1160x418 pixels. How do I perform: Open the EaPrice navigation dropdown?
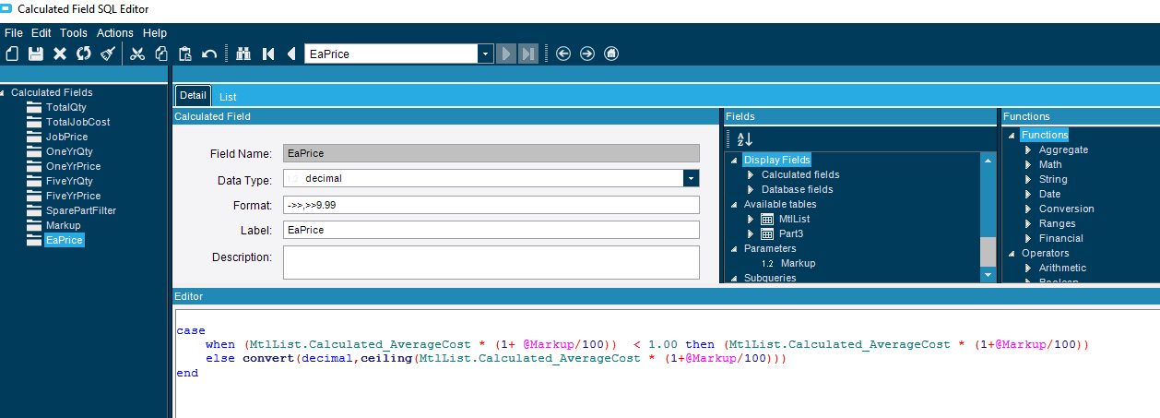click(x=485, y=54)
